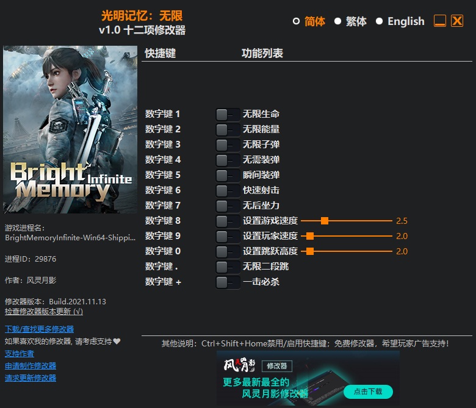
Task: Switch on 快速射击 toggle
Action: click(x=228, y=191)
